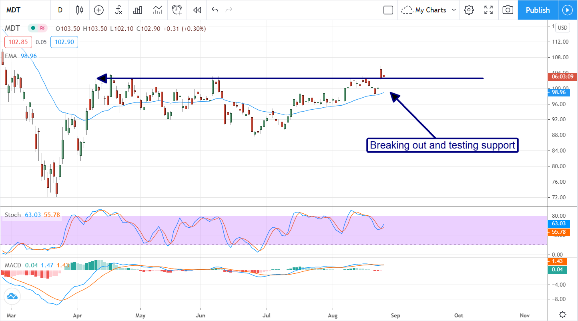Open the My Charts dropdown
Screen dimensions: 578x321
click(429, 10)
